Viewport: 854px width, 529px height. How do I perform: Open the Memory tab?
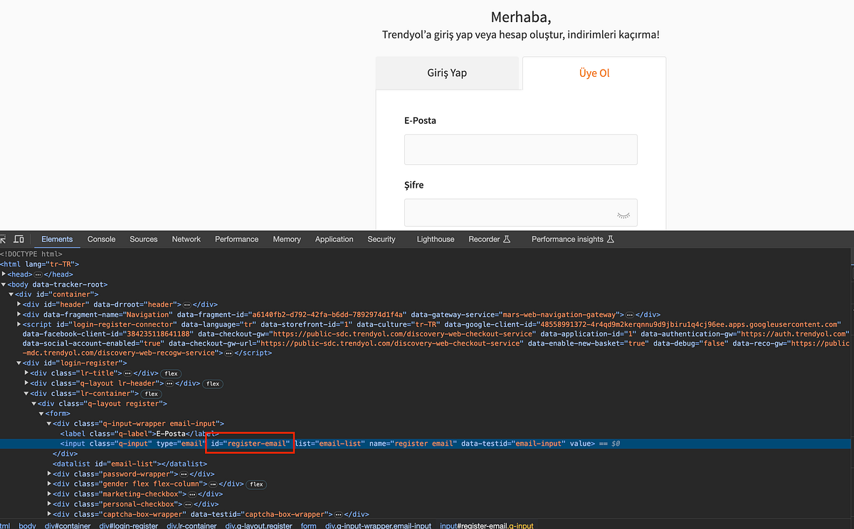tap(287, 239)
